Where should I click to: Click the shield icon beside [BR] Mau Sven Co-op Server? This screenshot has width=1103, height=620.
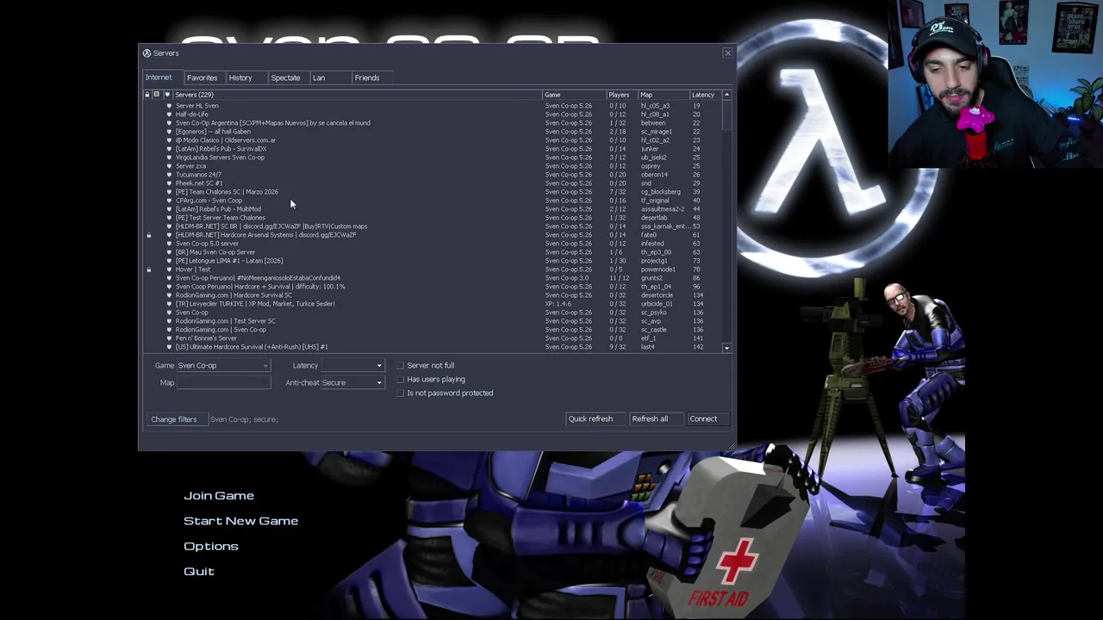[169, 252]
